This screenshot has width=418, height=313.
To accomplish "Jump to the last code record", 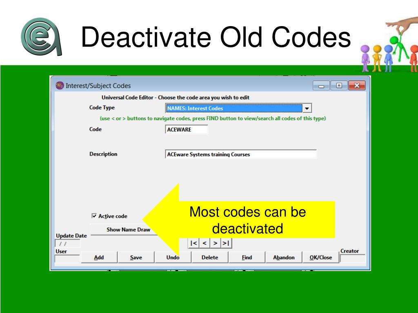I will [226, 243].
